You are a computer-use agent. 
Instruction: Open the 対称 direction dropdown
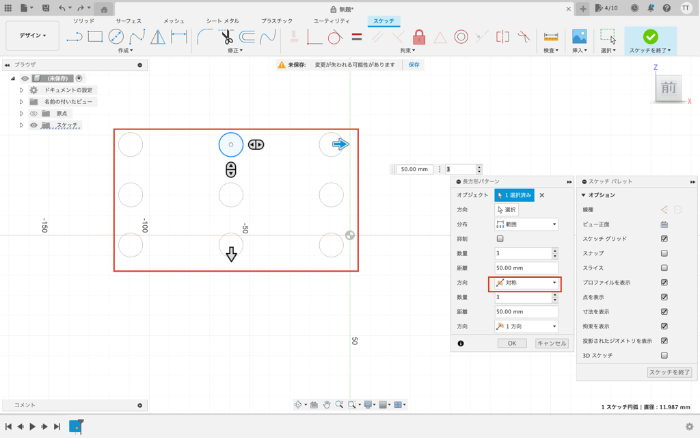(526, 283)
